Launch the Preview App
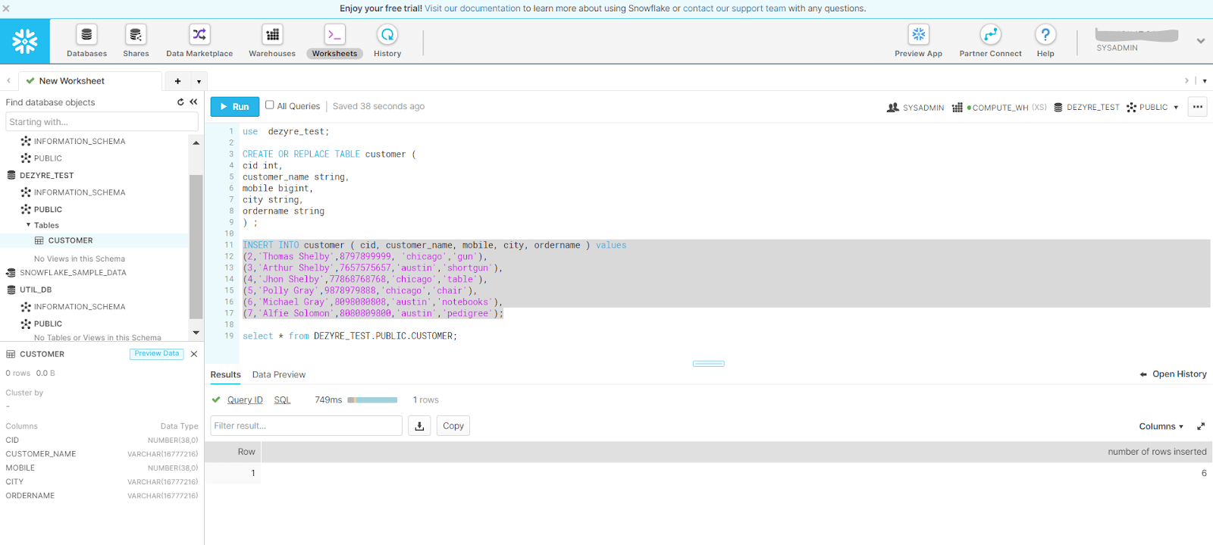This screenshot has width=1213, height=545. tap(918, 41)
